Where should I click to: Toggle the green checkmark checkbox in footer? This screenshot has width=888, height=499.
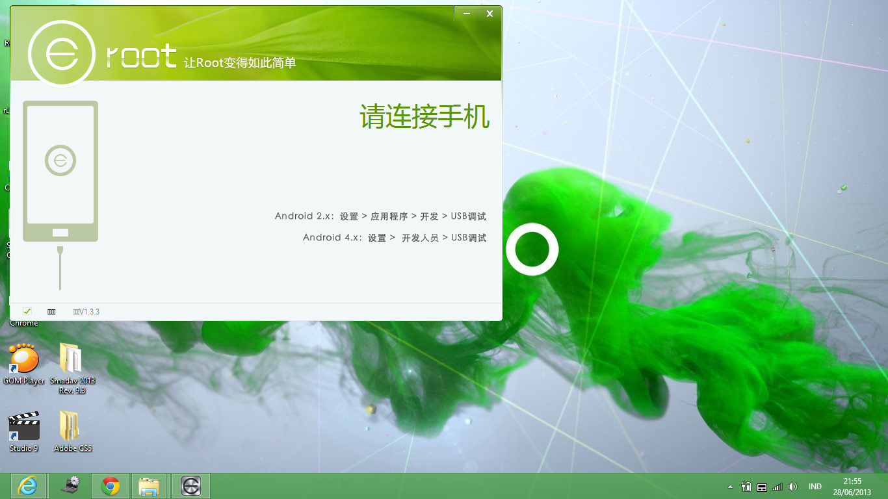(x=27, y=311)
